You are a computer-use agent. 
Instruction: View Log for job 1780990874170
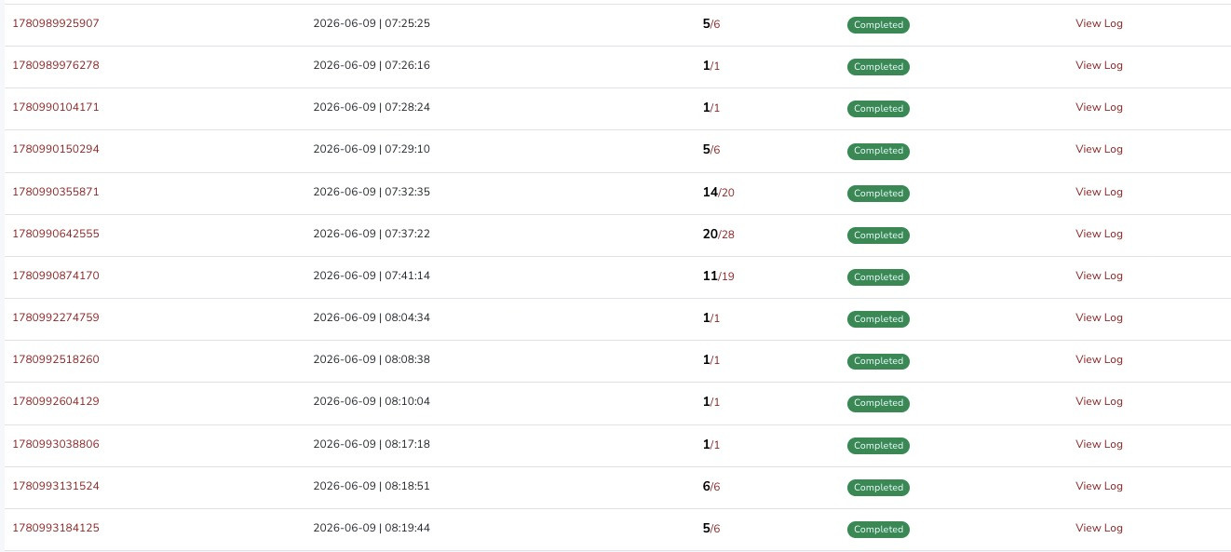pyautogui.click(x=1099, y=276)
